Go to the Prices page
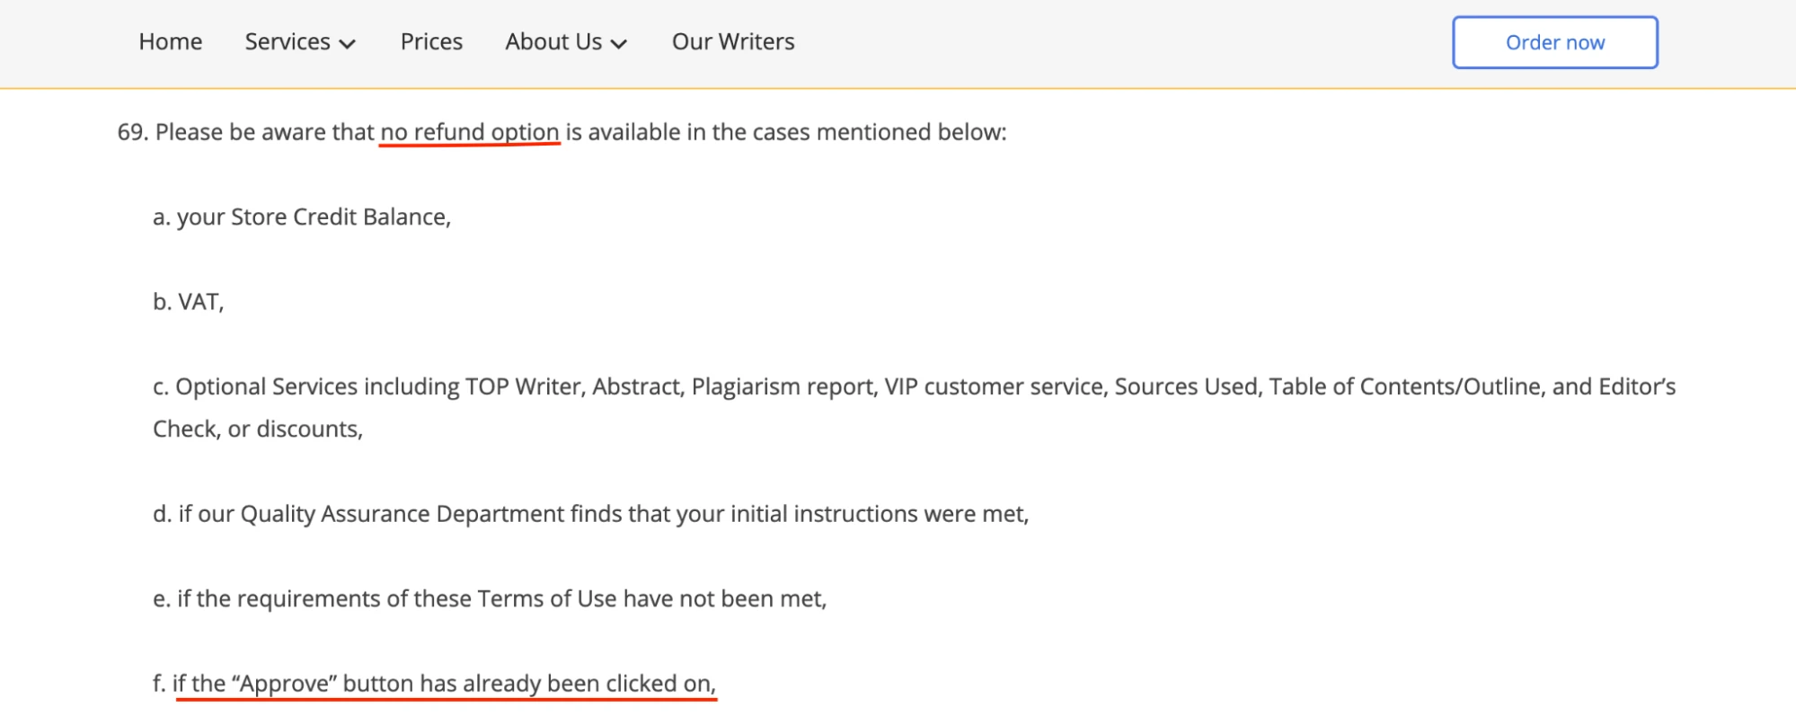1796x716 pixels. coord(431,42)
